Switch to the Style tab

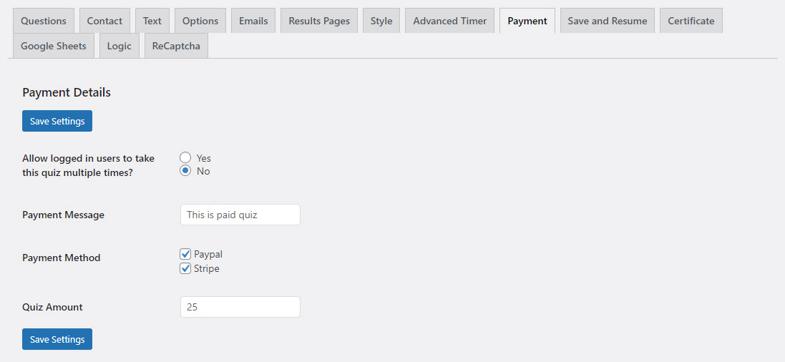(381, 21)
